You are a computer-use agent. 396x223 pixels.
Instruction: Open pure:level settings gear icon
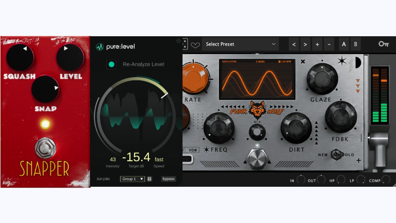179,41
